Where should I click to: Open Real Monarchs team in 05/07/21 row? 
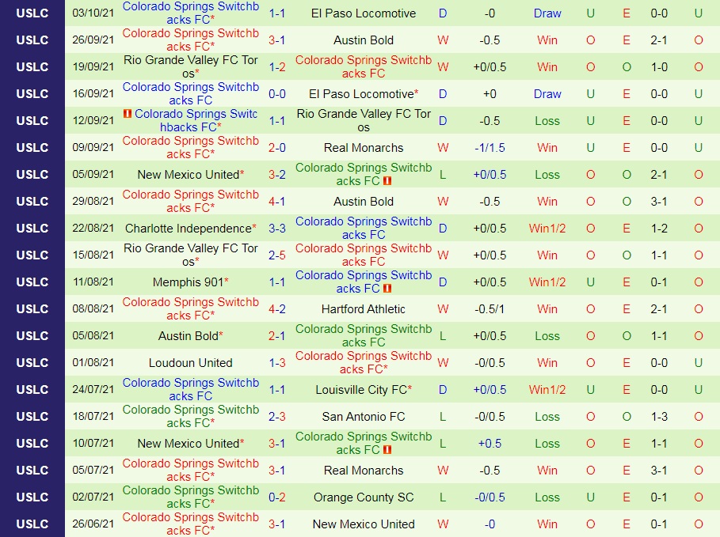[x=364, y=471]
